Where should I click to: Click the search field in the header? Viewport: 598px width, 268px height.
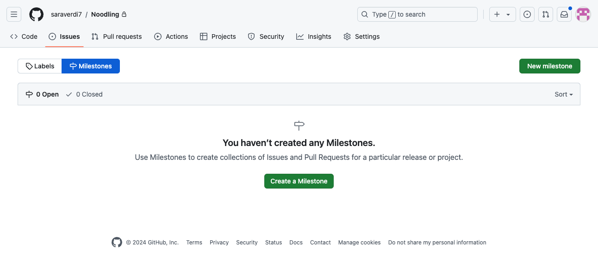416,14
